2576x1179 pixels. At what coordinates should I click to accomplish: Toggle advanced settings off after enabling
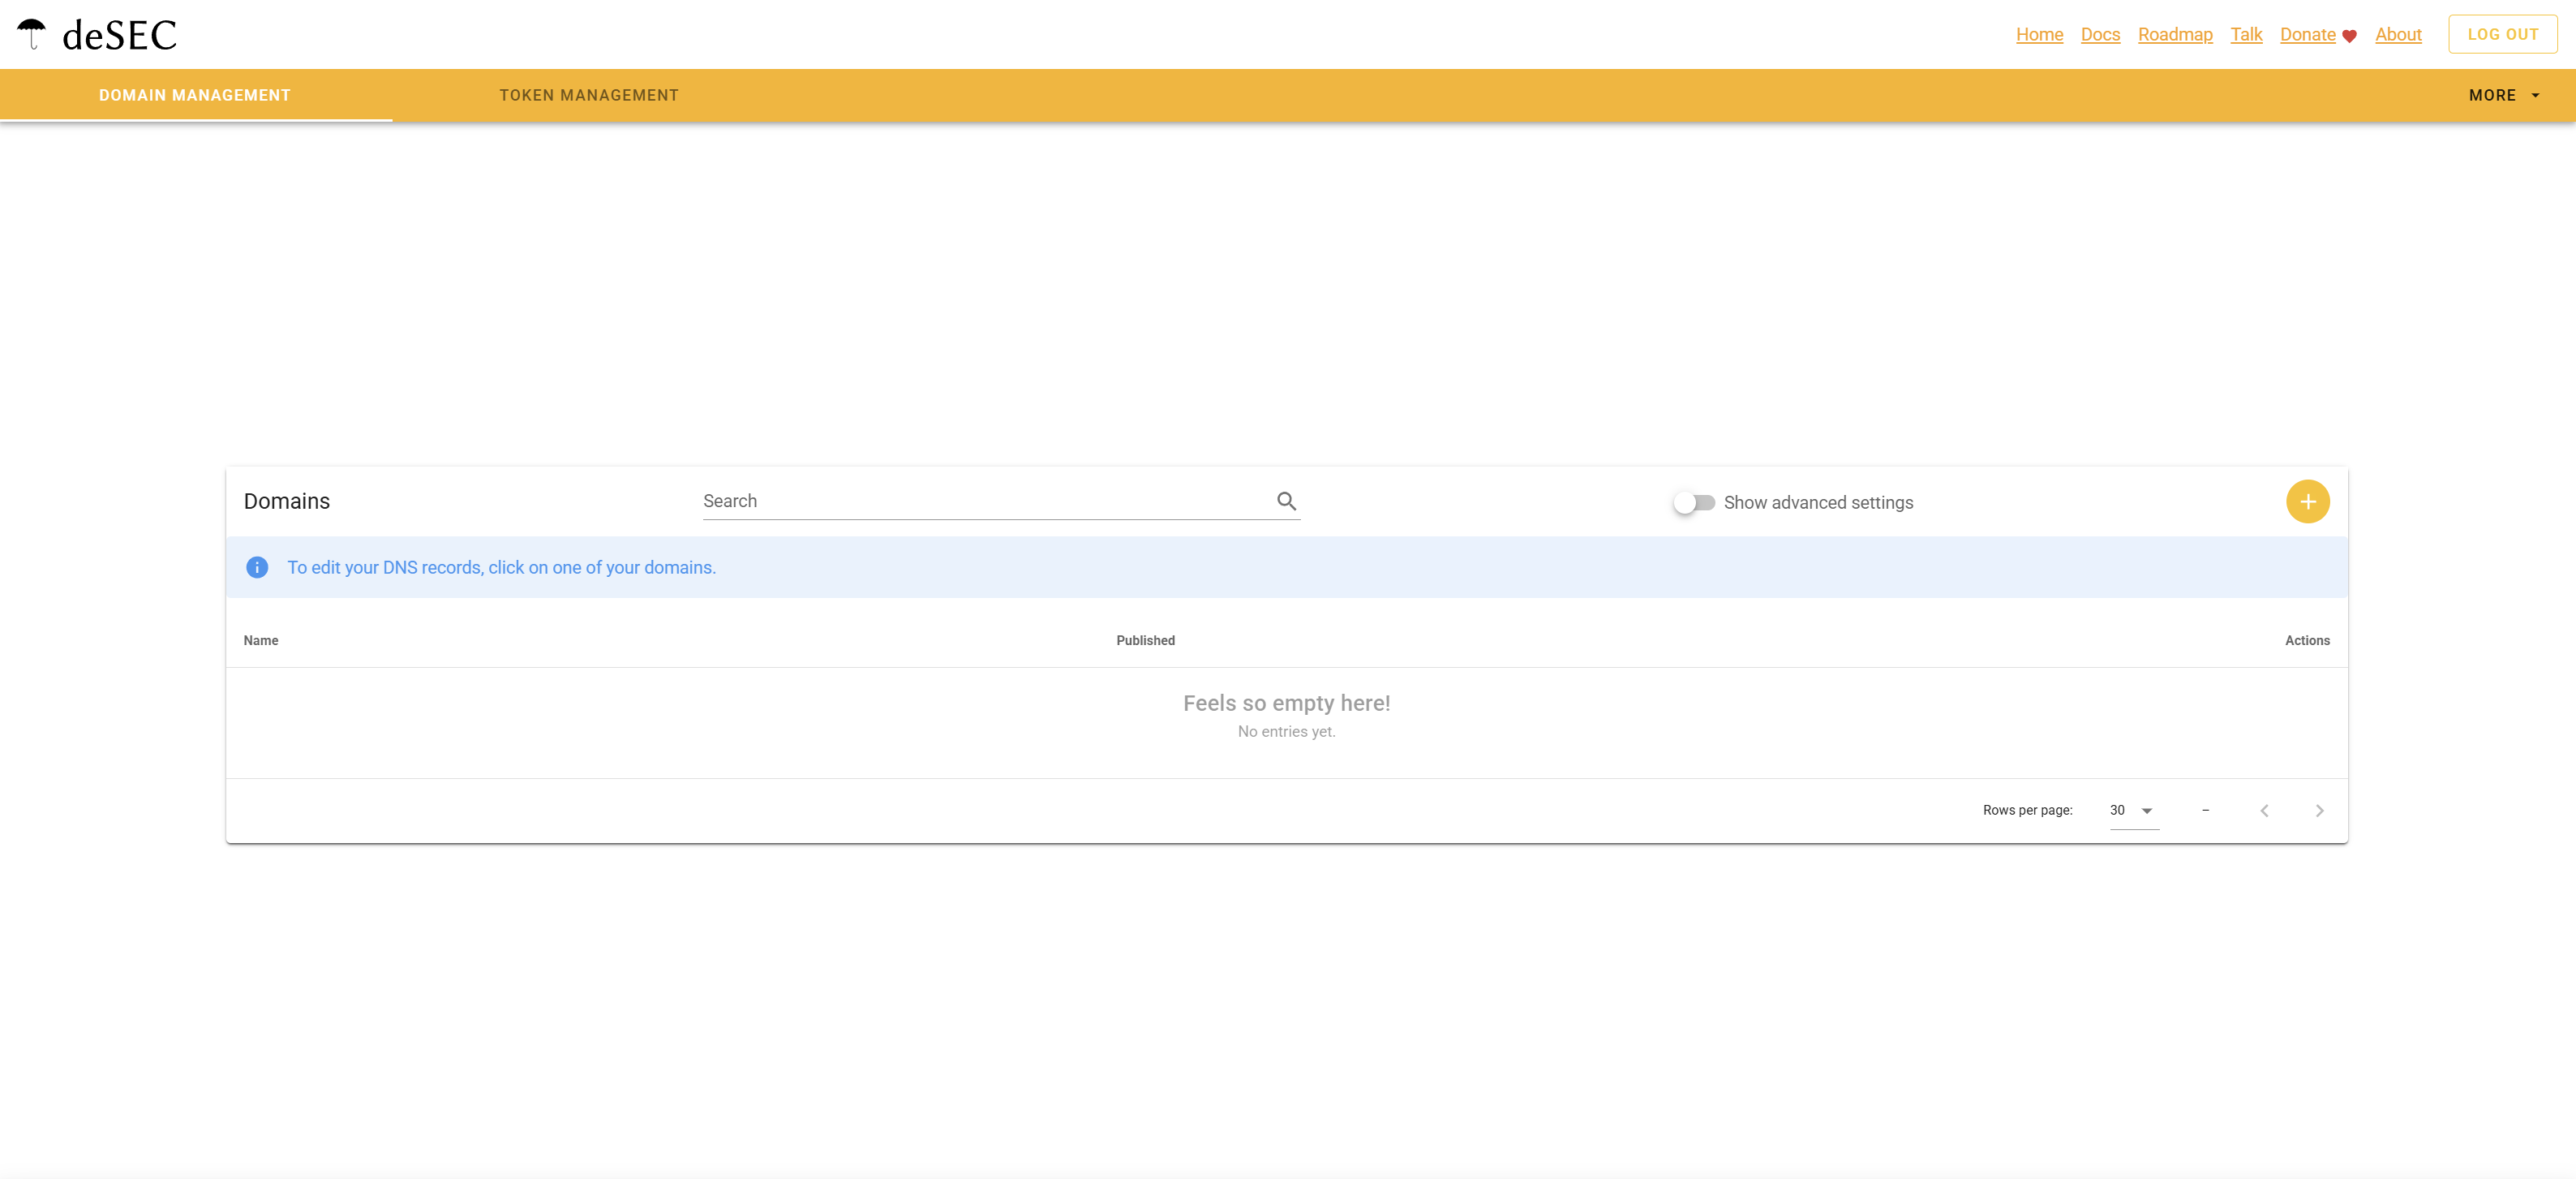pos(1694,502)
